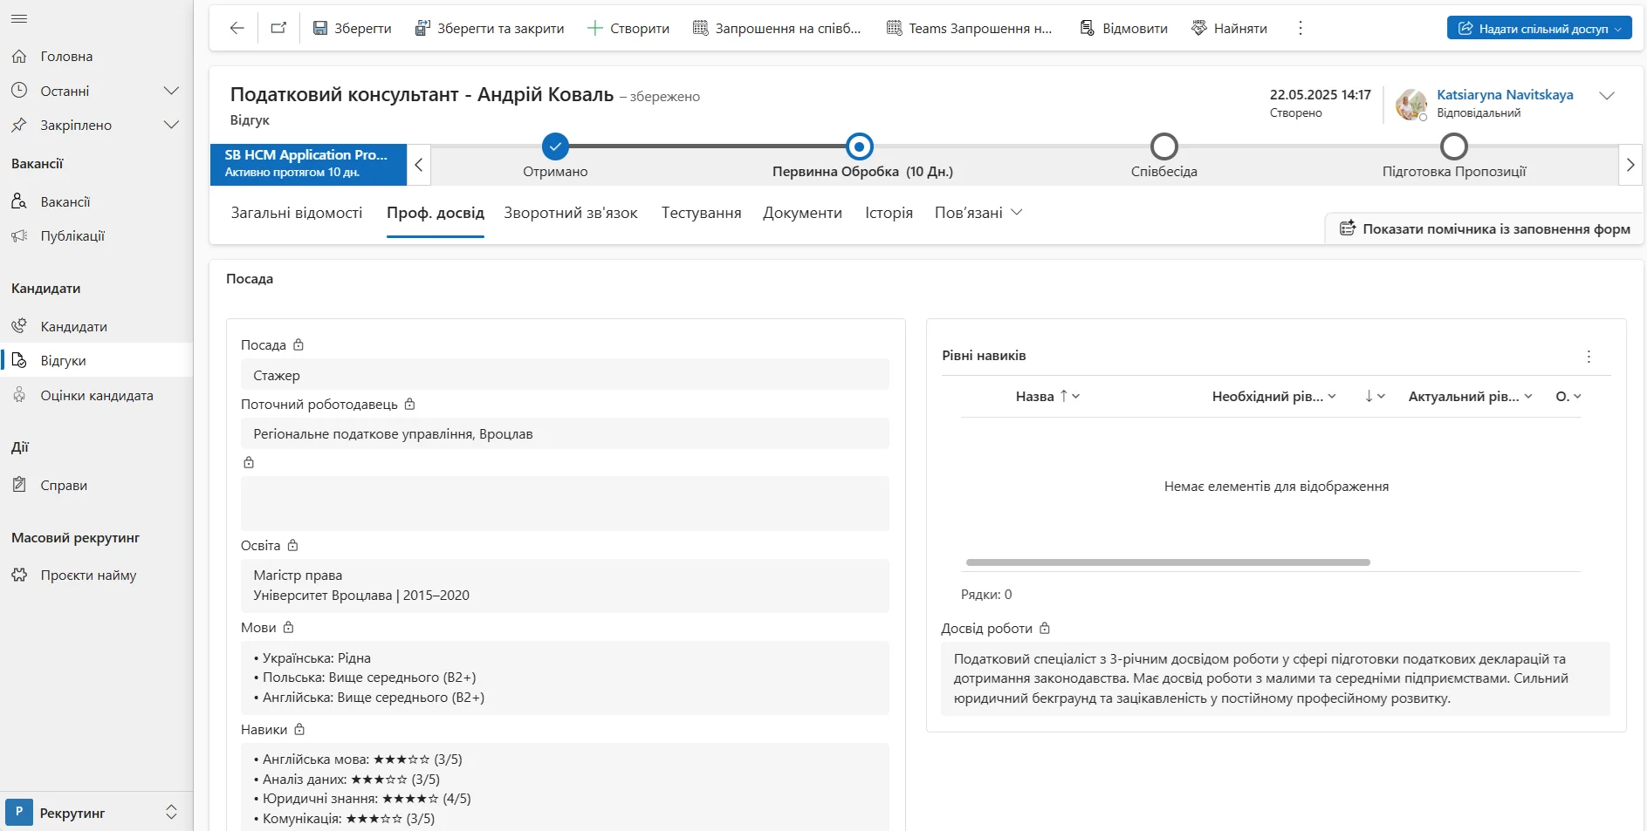The height and width of the screenshot is (831, 1647).
Task: Open the Документи tab
Action: 801,213
